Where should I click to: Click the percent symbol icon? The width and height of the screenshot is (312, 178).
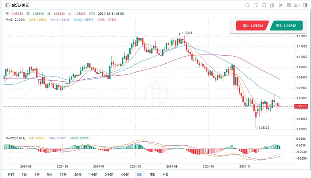point(280,5)
